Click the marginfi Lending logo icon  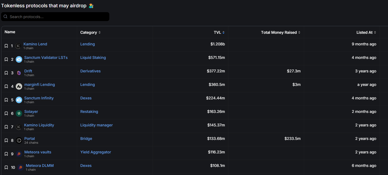(19, 86)
